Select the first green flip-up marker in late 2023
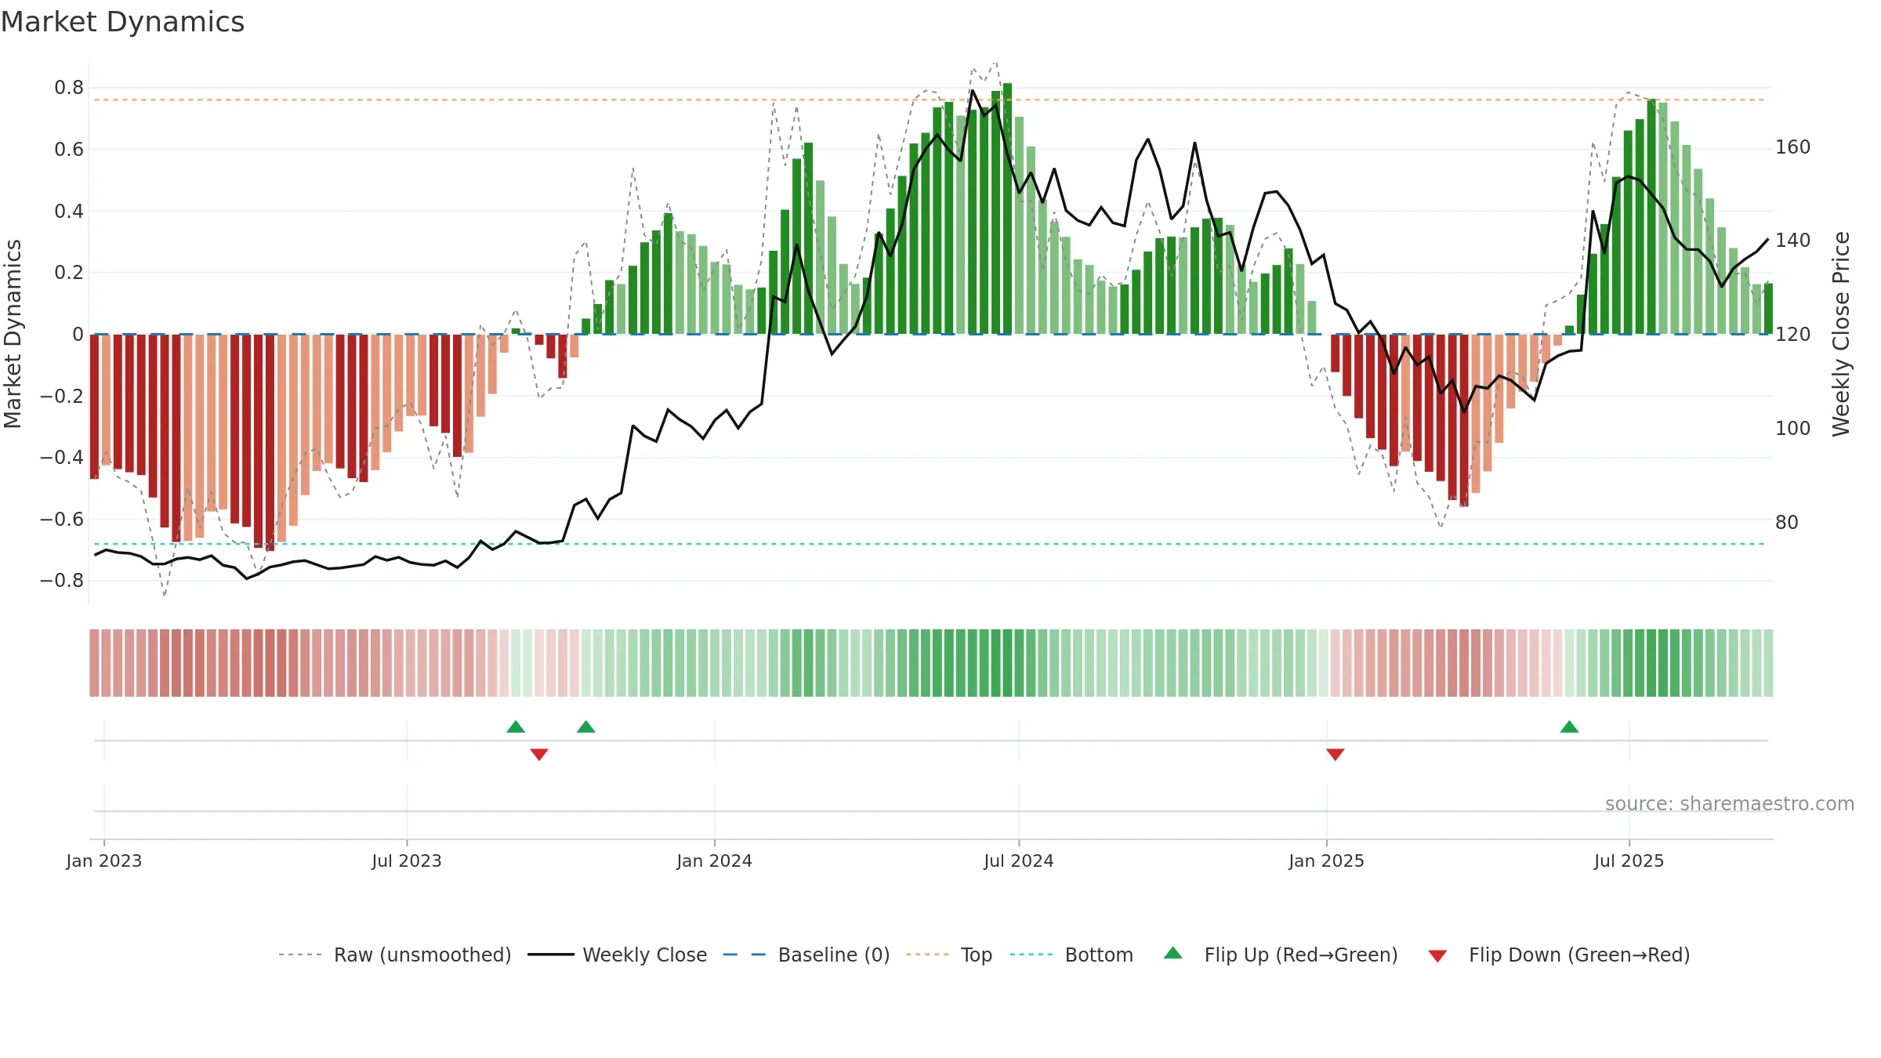This screenshot has width=1881, height=1058. (x=516, y=726)
